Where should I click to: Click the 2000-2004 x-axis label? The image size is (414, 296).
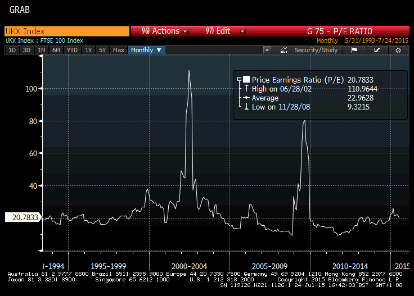(x=189, y=266)
